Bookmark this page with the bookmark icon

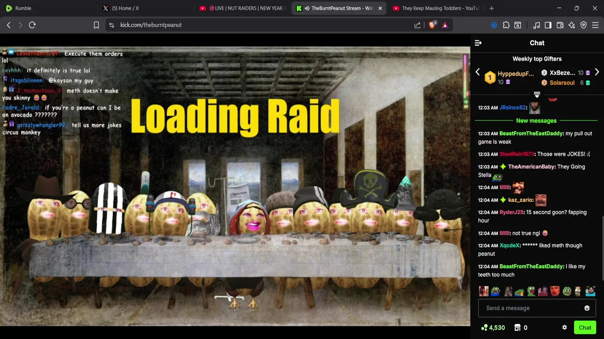(96, 25)
